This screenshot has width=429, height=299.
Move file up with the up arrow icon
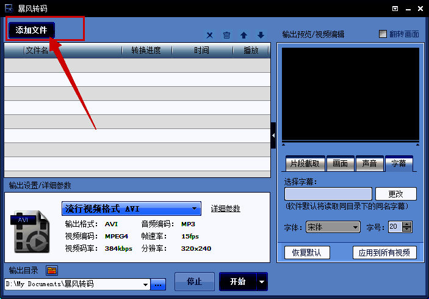tap(243, 35)
